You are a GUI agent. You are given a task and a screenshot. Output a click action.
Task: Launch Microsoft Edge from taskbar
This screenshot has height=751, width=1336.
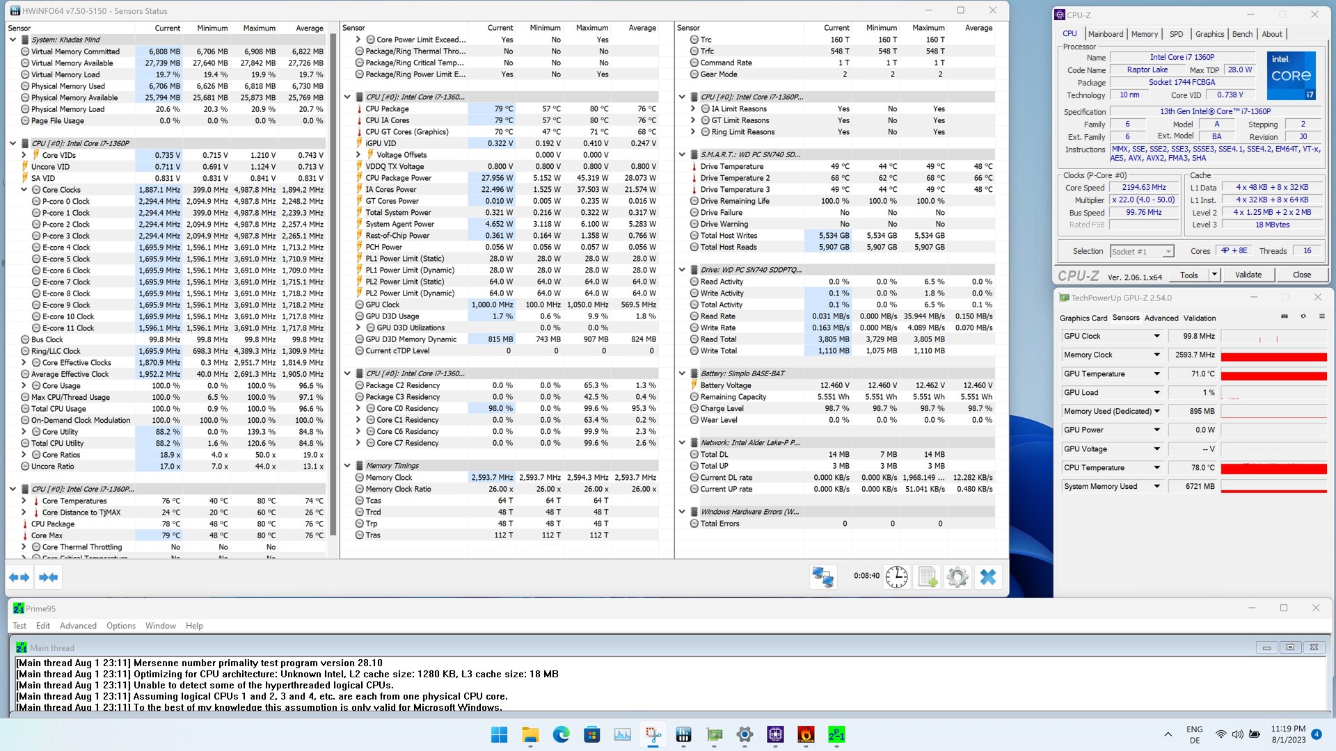coord(561,734)
